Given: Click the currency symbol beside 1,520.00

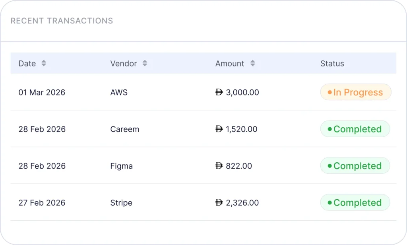Looking at the screenshot, I should [219, 129].
